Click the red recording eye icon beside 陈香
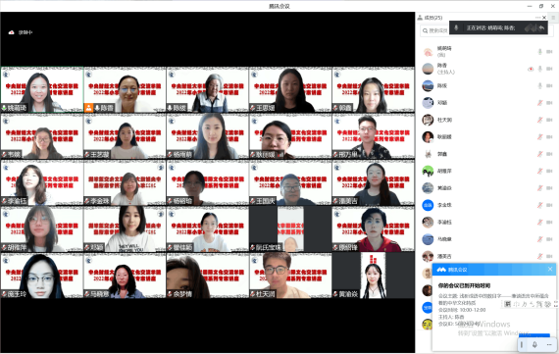 (531, 69)
